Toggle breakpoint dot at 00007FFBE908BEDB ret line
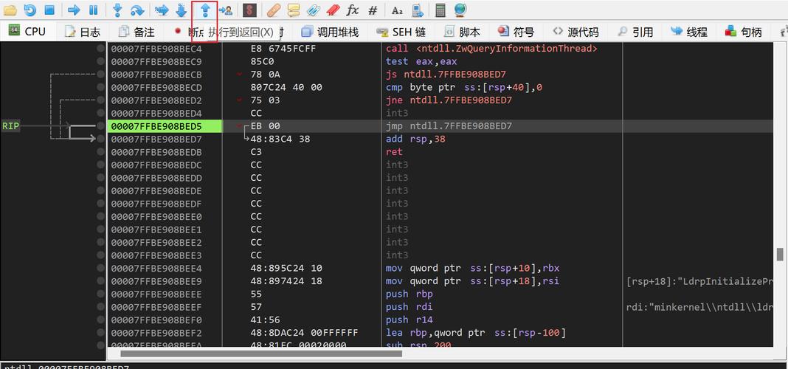Viewport: 788px width, 369px height. coord(101,152)
